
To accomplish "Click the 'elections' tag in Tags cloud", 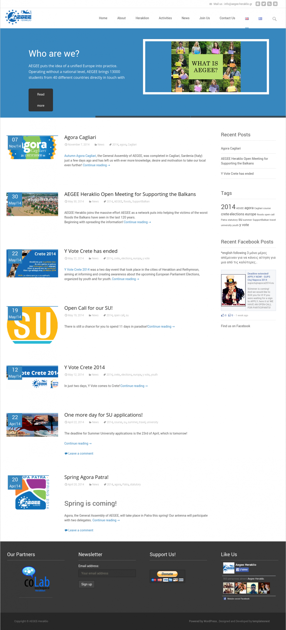I will click(x=237, y=214).
